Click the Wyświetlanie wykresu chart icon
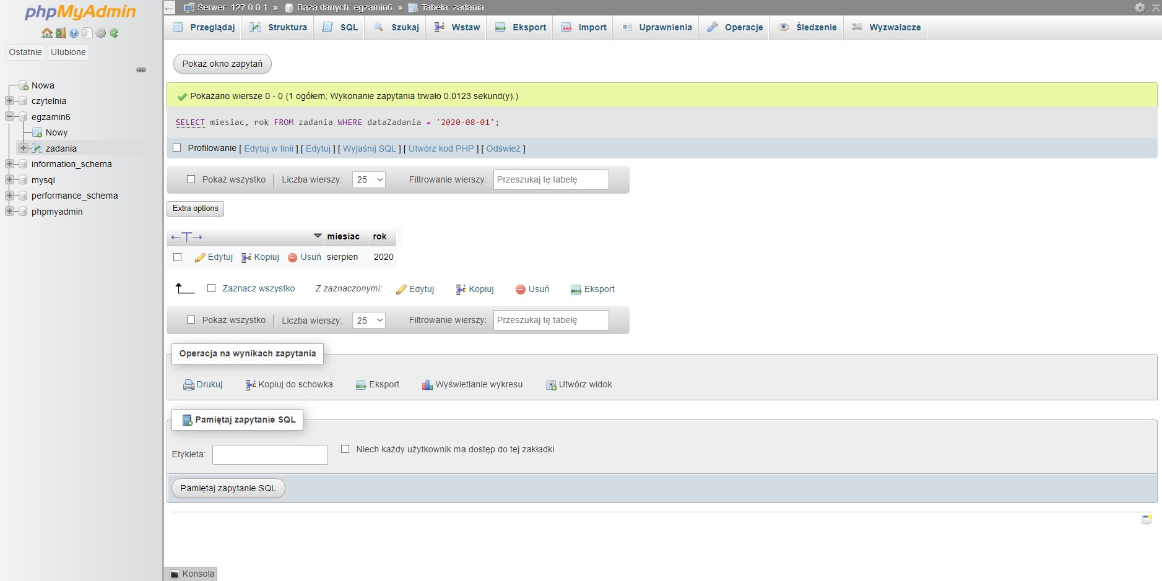1162x581 pixels. coord(427,385)
